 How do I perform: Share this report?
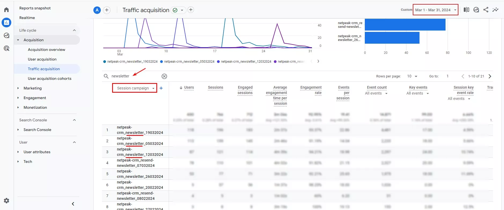(x=486, y=10)
